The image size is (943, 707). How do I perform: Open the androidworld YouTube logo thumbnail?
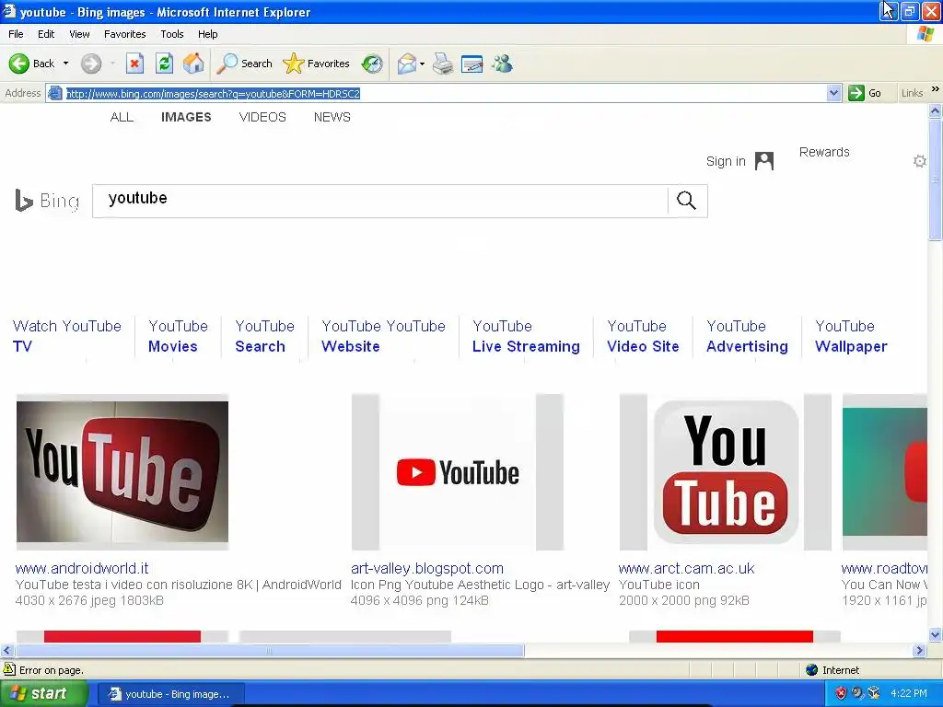point(122,472)
